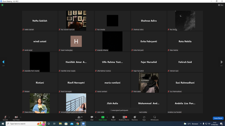Start Share Screen

point(103,118)
